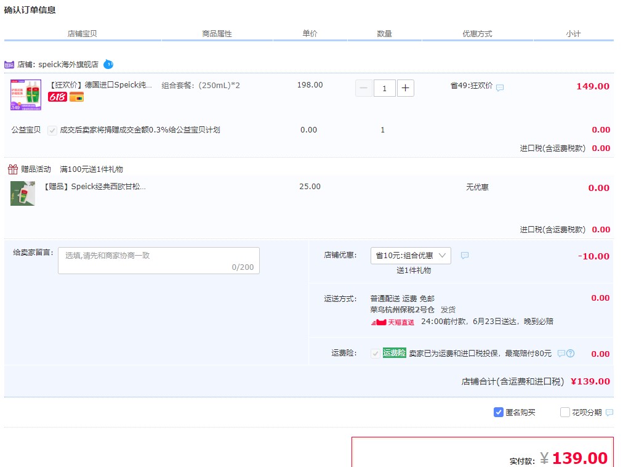Screen dimensions: 623x467
Task: Open 花呗分期 info bubble icon
Action: [609, 413]
